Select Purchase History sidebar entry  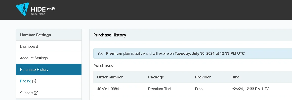point(49,70)
